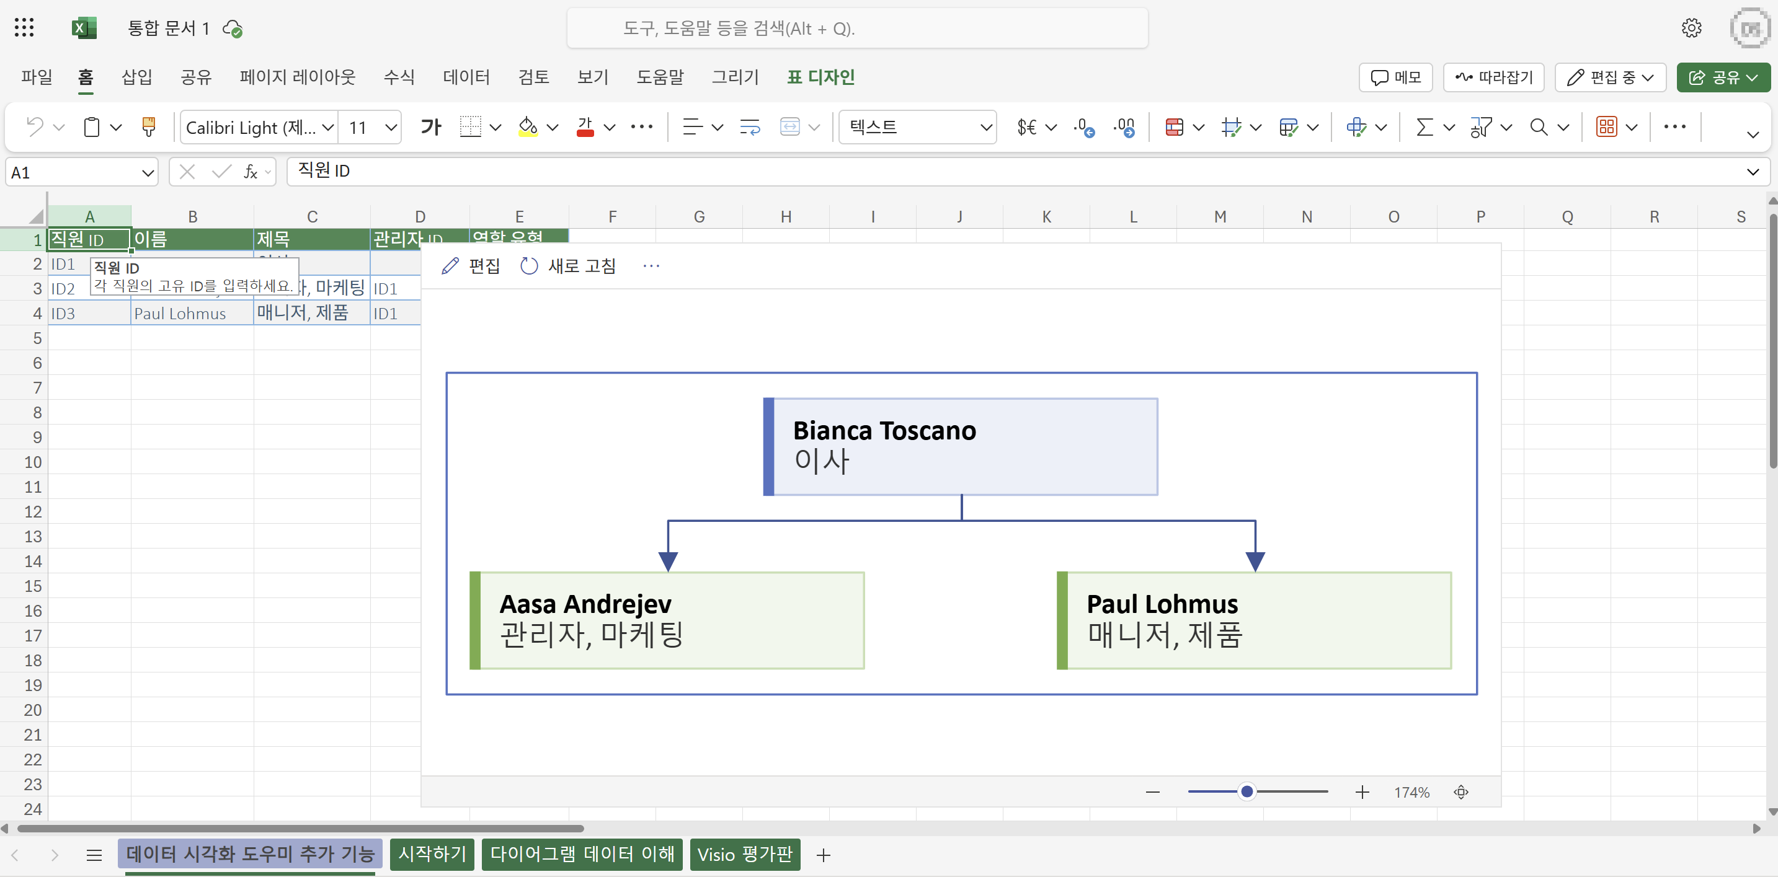The image size is (1778, 877).
Task: Open the 편집 중 mode button
Action: (1611, 77)
